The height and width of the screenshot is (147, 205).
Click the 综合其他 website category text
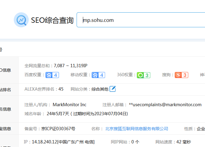coord(100,89)
